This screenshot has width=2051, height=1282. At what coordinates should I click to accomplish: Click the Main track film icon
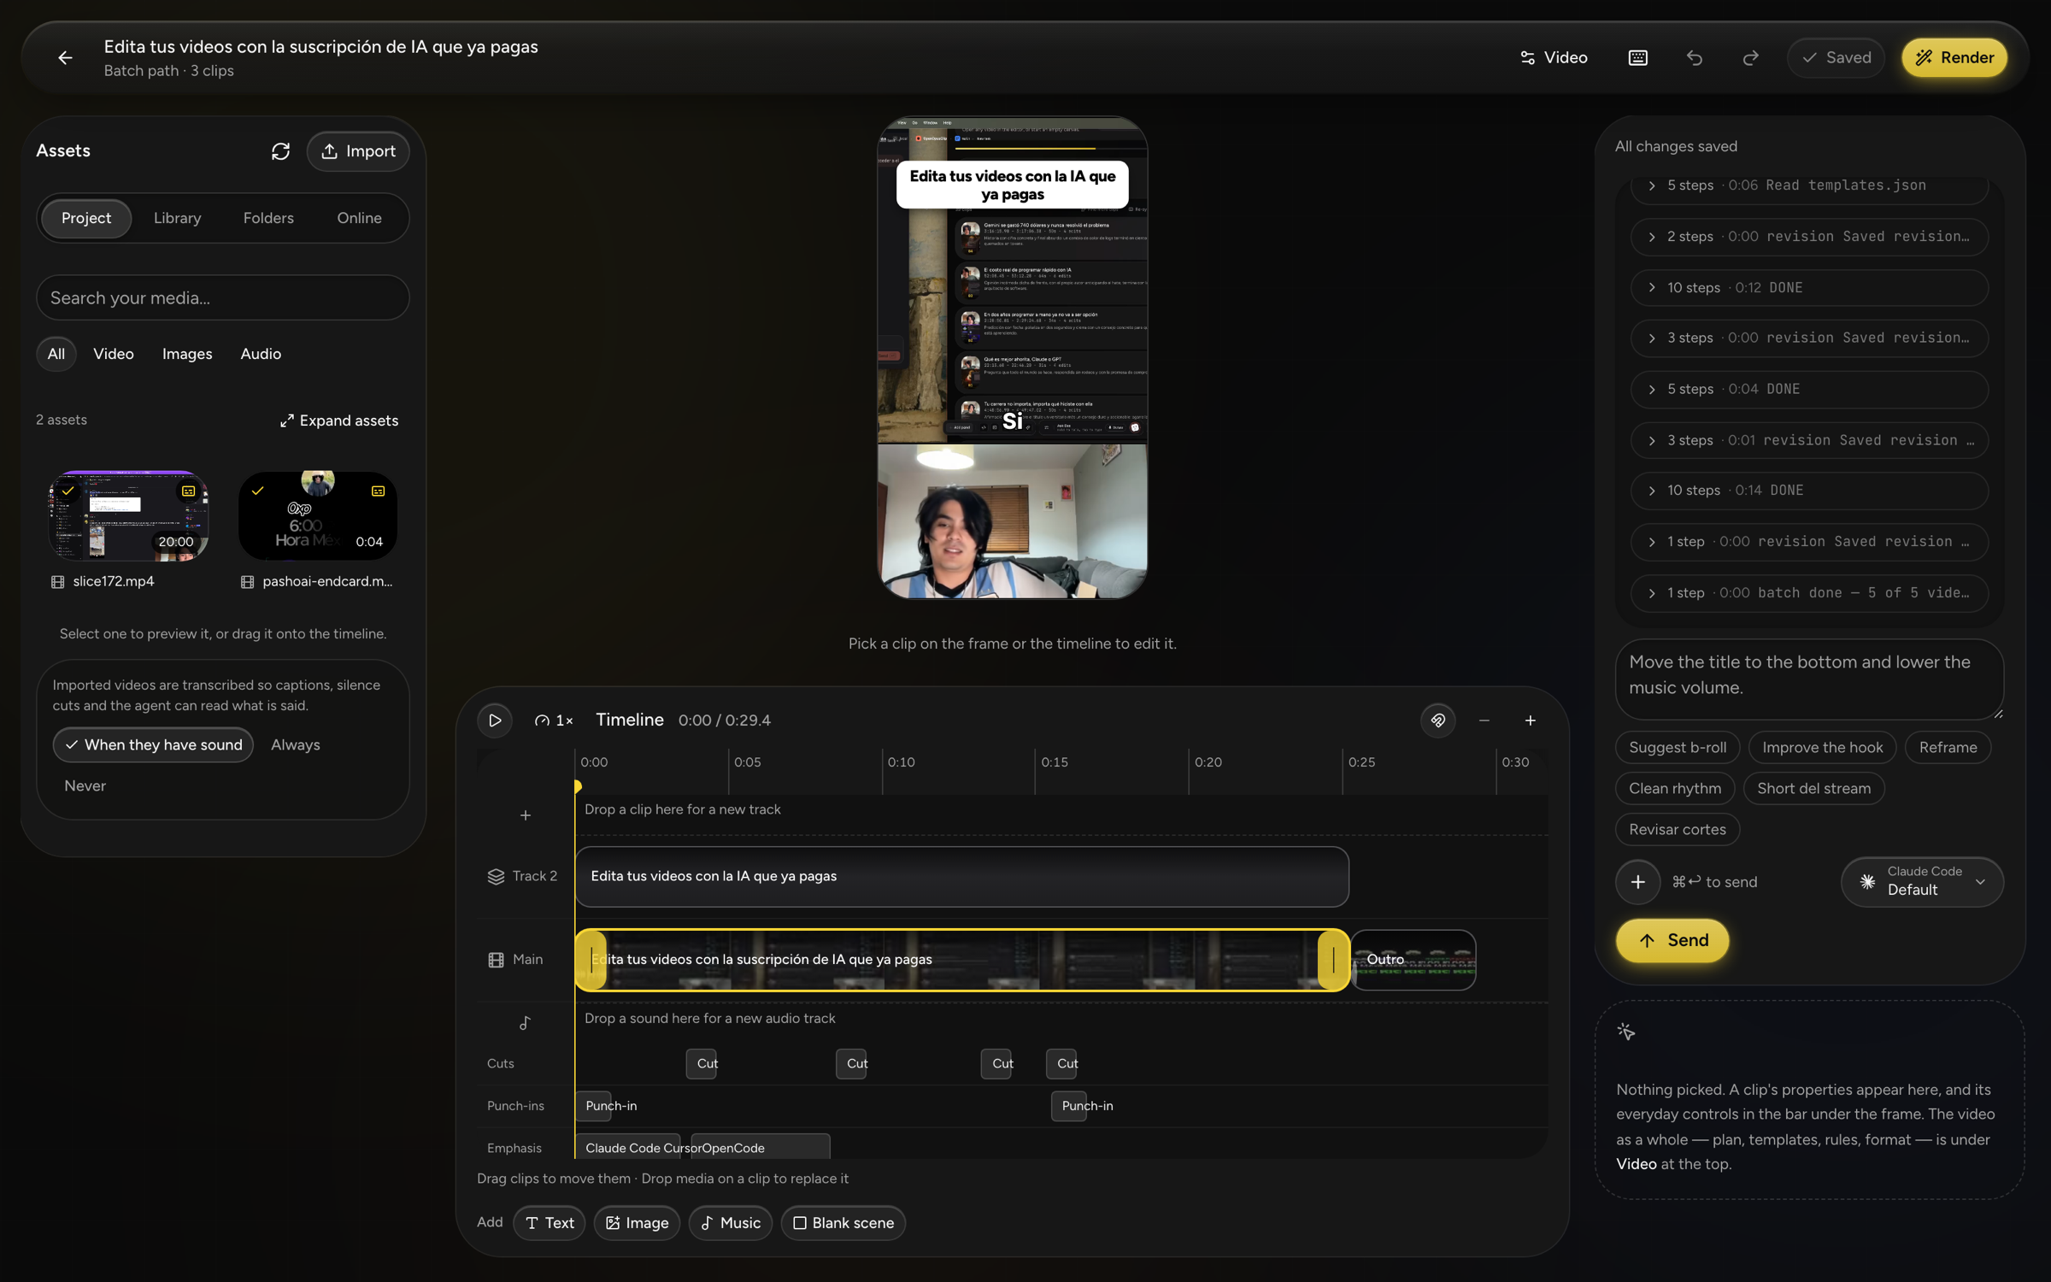coord(496,959)
